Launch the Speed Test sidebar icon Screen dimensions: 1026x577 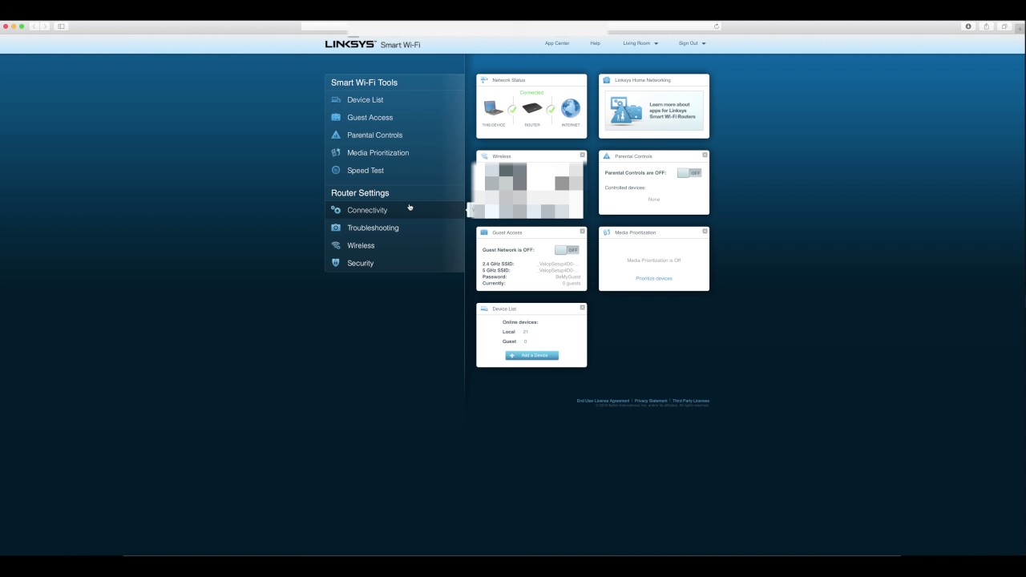[336, 170]
